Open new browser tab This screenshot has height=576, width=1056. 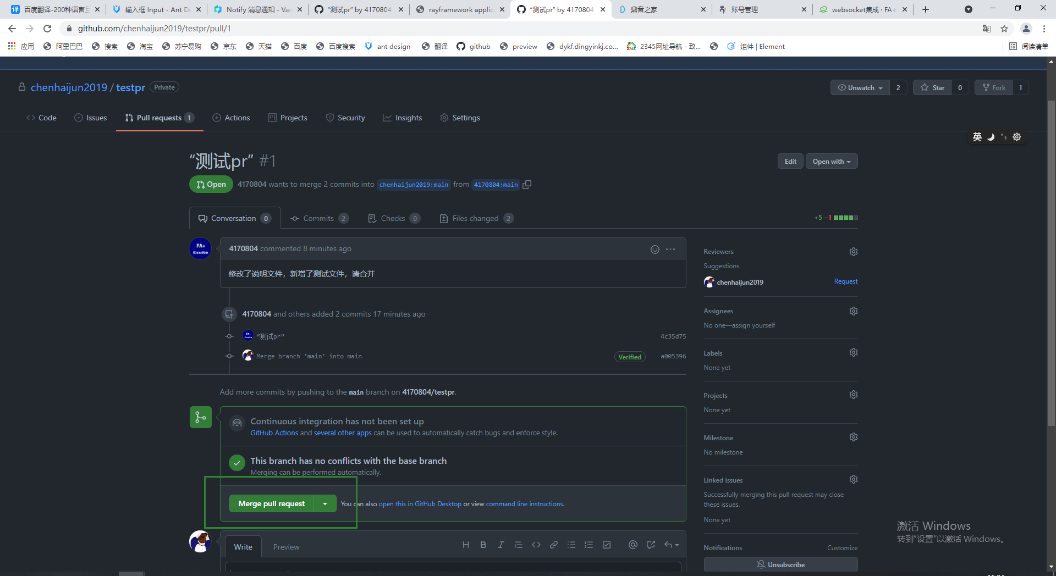click(926, 9)
